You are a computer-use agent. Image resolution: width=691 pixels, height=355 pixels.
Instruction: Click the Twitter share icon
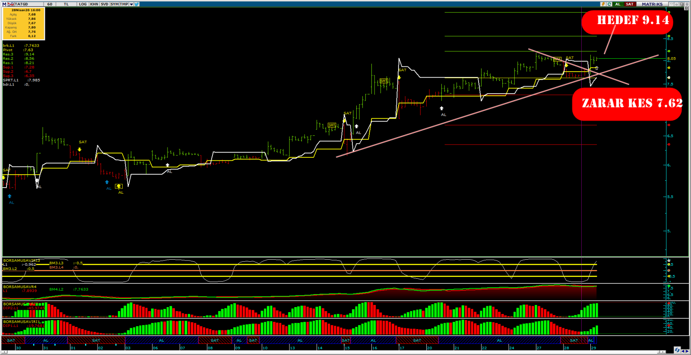point(136,4)
